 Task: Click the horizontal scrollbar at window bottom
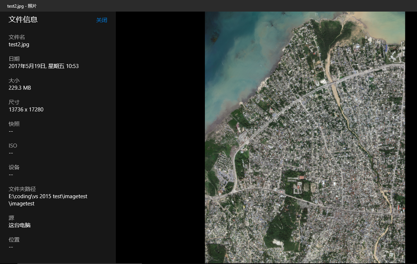pos(80,263)
